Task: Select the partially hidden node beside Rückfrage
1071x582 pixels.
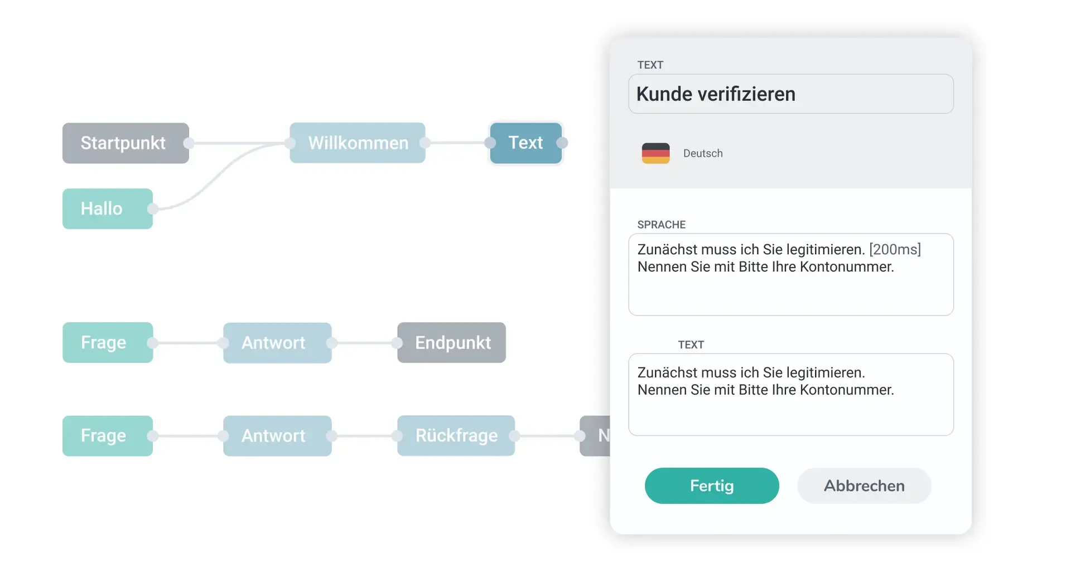Action: (600, 436)
